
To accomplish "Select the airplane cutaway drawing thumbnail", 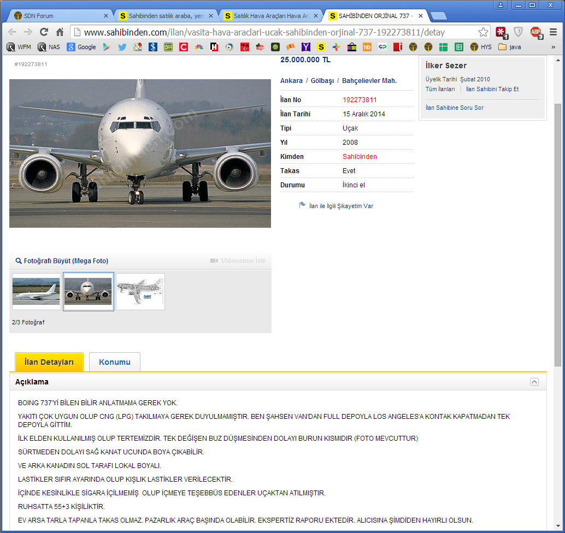I will tap(140, 292).
